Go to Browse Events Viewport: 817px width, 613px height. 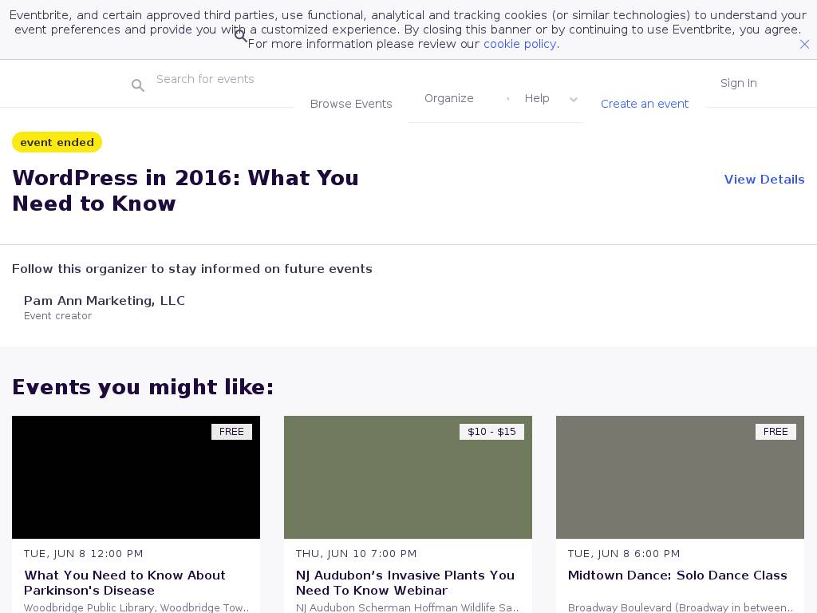351,104
